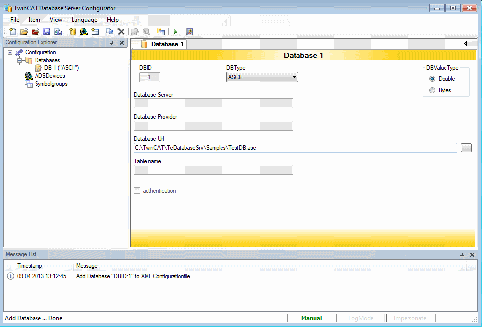Image resolution: width=482 pixels, height=327 pixels.
Task: Click the green Start play icon
Action: click(x=175, y=32)
